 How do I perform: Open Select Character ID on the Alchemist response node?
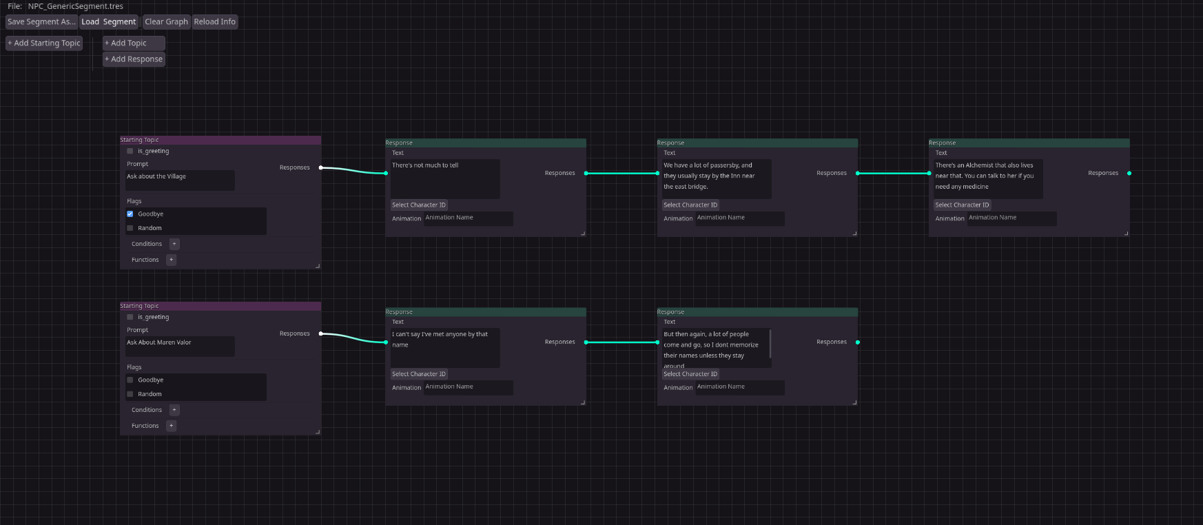point(962,205)
